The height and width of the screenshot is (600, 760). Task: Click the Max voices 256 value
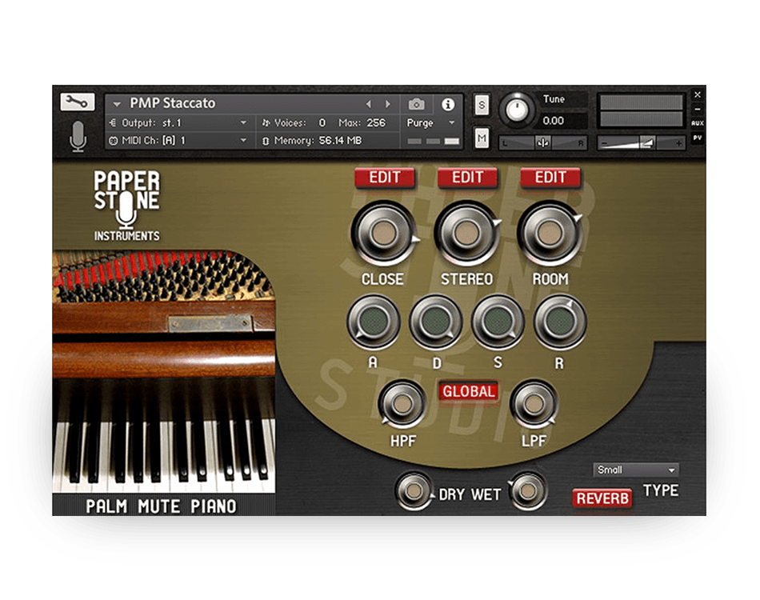pyautogui.click(x=376, y=123)
